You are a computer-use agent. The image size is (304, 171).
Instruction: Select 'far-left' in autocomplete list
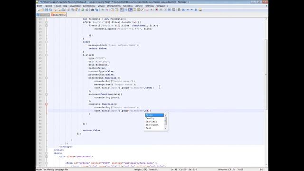pos(154,122)
